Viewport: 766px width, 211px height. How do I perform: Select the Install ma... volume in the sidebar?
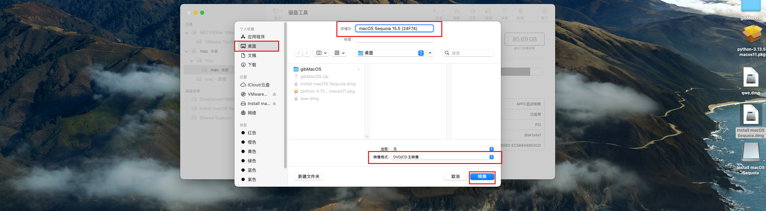tap(255, 103)
